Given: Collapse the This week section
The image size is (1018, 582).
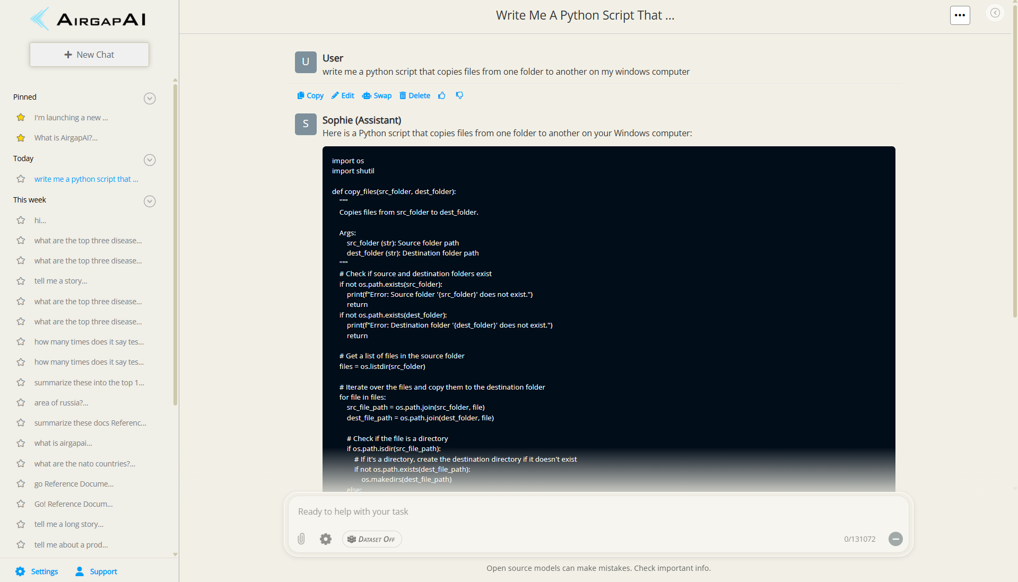Looking at the screenshot, I should (x=150, y=201).
